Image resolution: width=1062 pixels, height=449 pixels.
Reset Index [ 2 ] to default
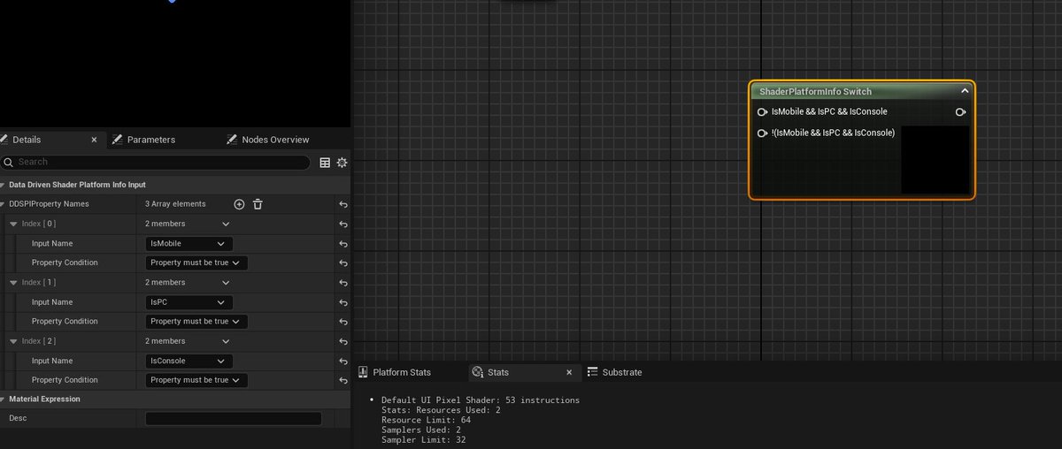coord(343,340)
